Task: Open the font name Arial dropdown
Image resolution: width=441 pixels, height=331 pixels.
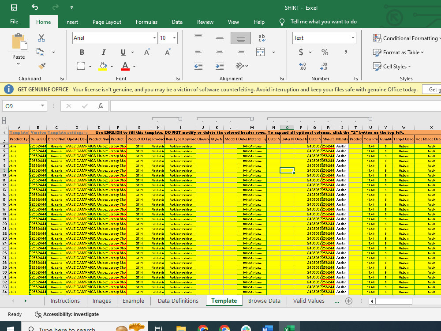Action: click(154, 38)
